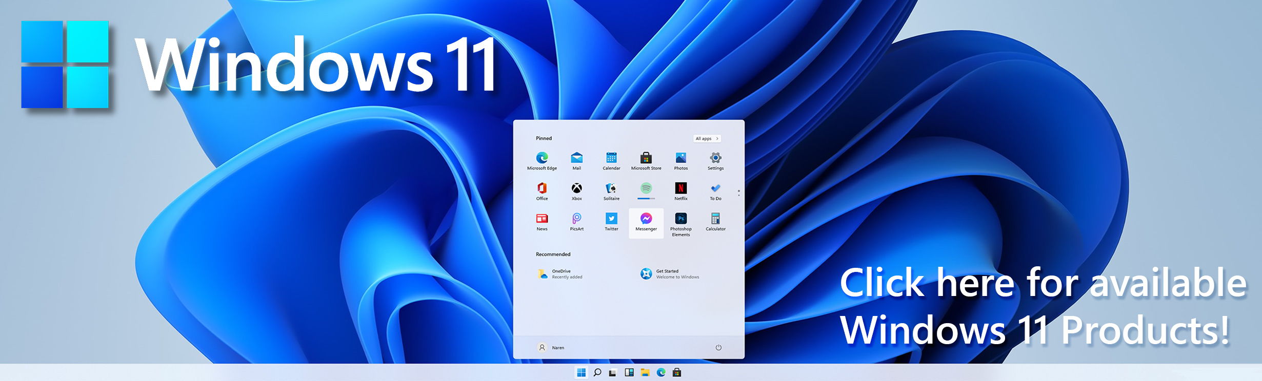The image size is (1262, 381).
Task: Open taskbar Search magnifier
Action: pos(597,372)
